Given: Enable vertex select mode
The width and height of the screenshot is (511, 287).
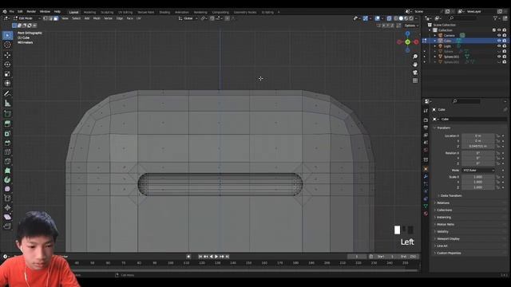Looking at the screenshot, I should point(46,18).
